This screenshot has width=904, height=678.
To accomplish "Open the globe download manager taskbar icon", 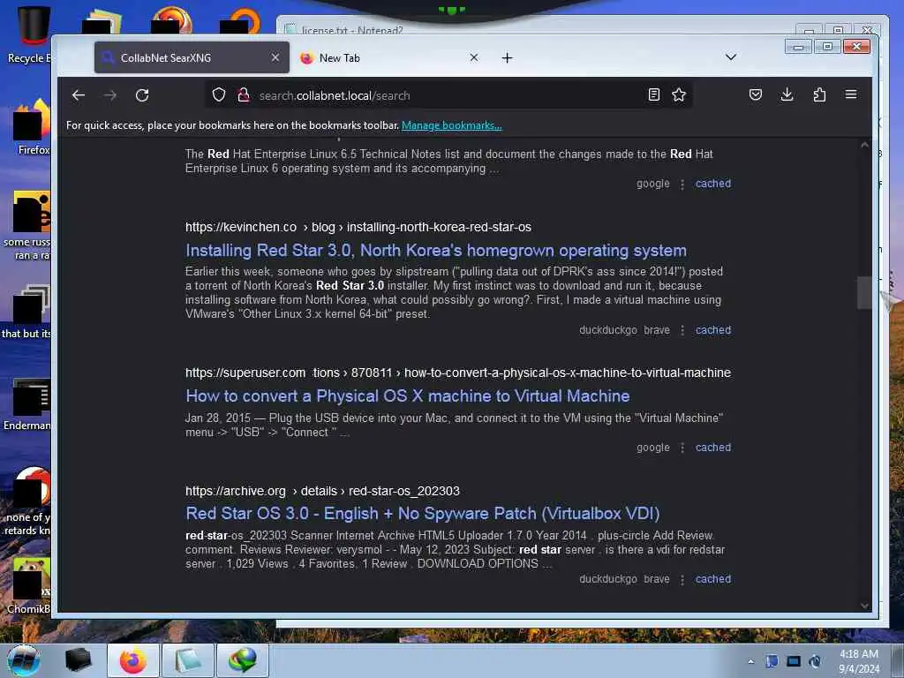I will [x=242, y=660].
